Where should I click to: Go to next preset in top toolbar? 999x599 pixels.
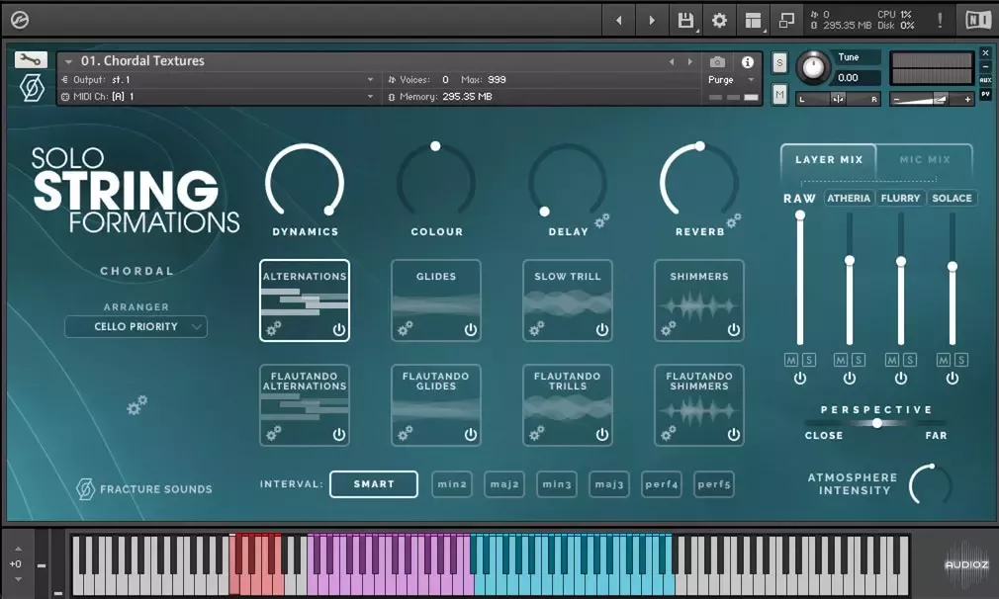(651, 21)
